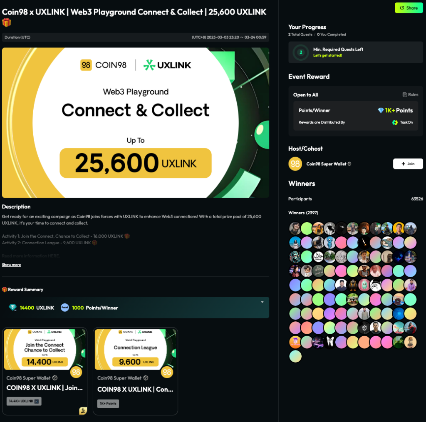Open the Connection League quest card thumbnail
Screen dimensions: 426x422
tap(136, 349)
